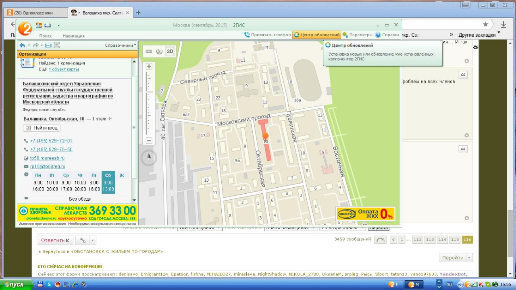Click the print icon in 2GIS title bar
This screenshot has width=516, height=290.
tap(48, 25)
